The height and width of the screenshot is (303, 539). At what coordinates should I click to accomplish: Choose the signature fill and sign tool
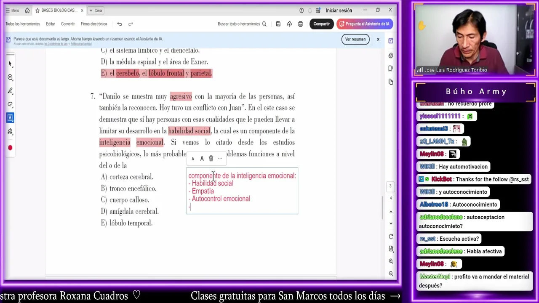point(10,131)
